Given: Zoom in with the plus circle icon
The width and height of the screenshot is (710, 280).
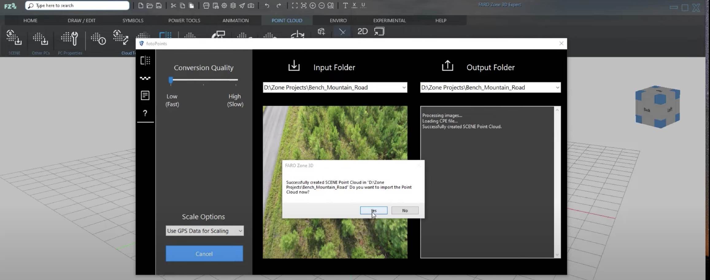Looking at the screenshot, I should click(x=313, y=6).
